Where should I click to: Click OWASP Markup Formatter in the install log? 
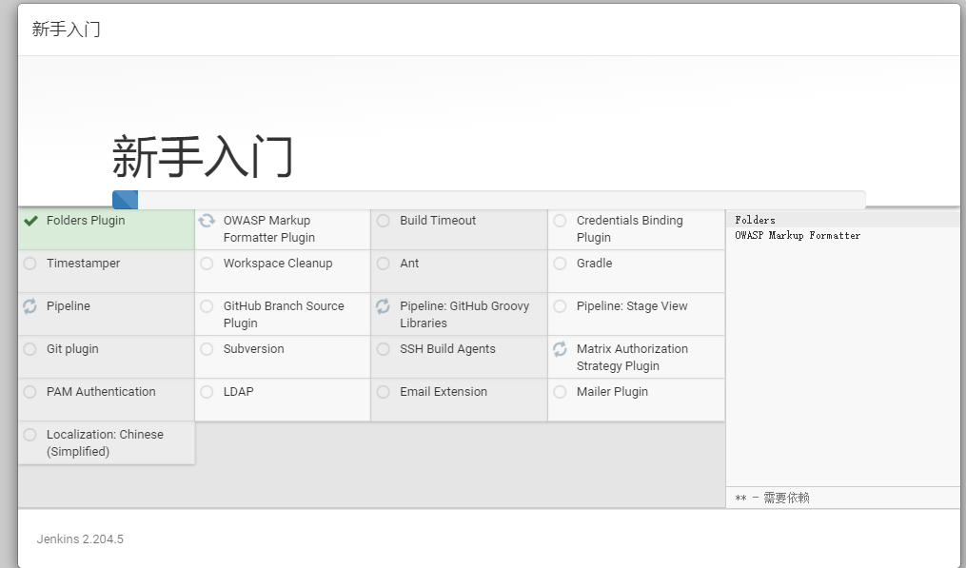tap(798, 235)
